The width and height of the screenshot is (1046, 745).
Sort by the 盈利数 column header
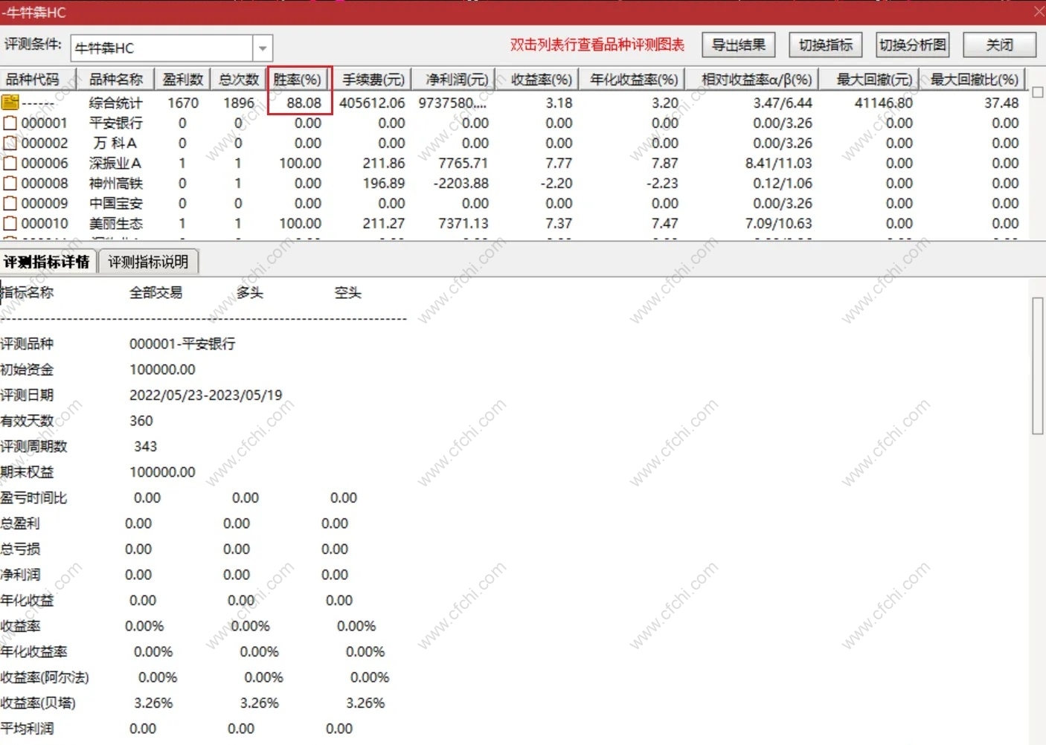click(183, 80)
